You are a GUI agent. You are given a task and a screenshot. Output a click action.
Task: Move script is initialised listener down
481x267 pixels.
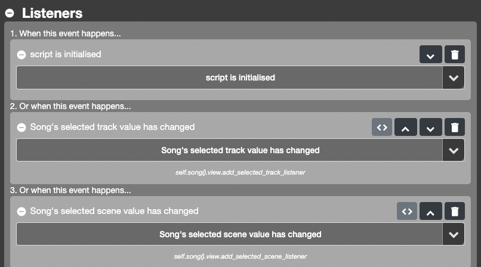pyautogui.click(x=430, y=55)
